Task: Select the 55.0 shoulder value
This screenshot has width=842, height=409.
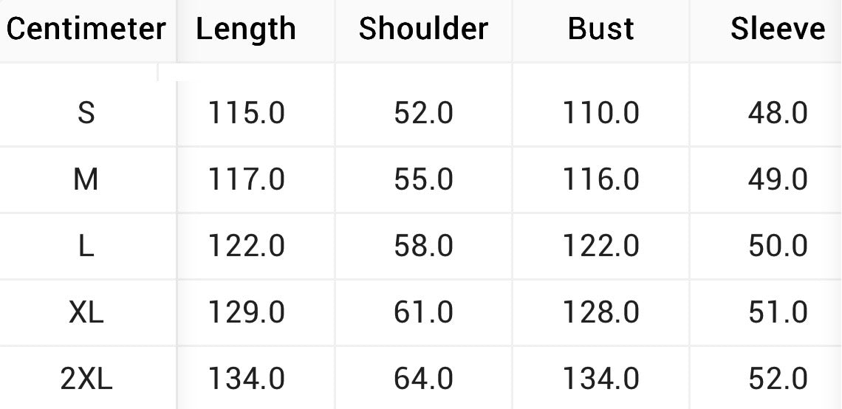Action: [x=423, y=179]
